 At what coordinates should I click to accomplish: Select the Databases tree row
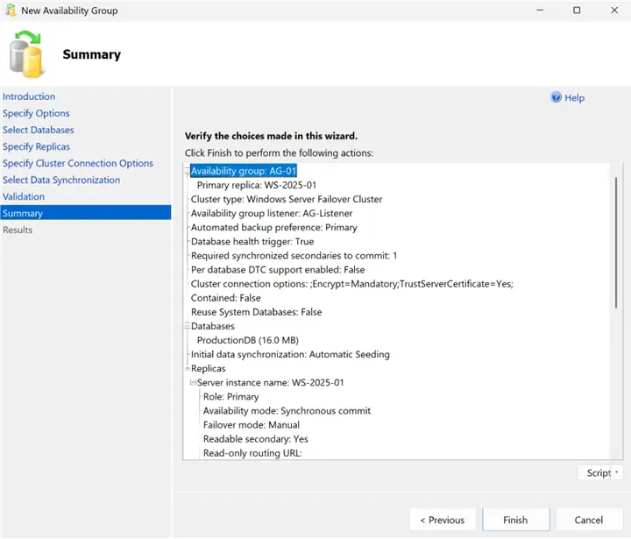(x=213, y=326)
